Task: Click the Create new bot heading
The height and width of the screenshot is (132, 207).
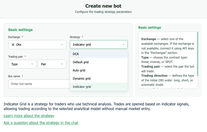Action: [x=103, y=6]
